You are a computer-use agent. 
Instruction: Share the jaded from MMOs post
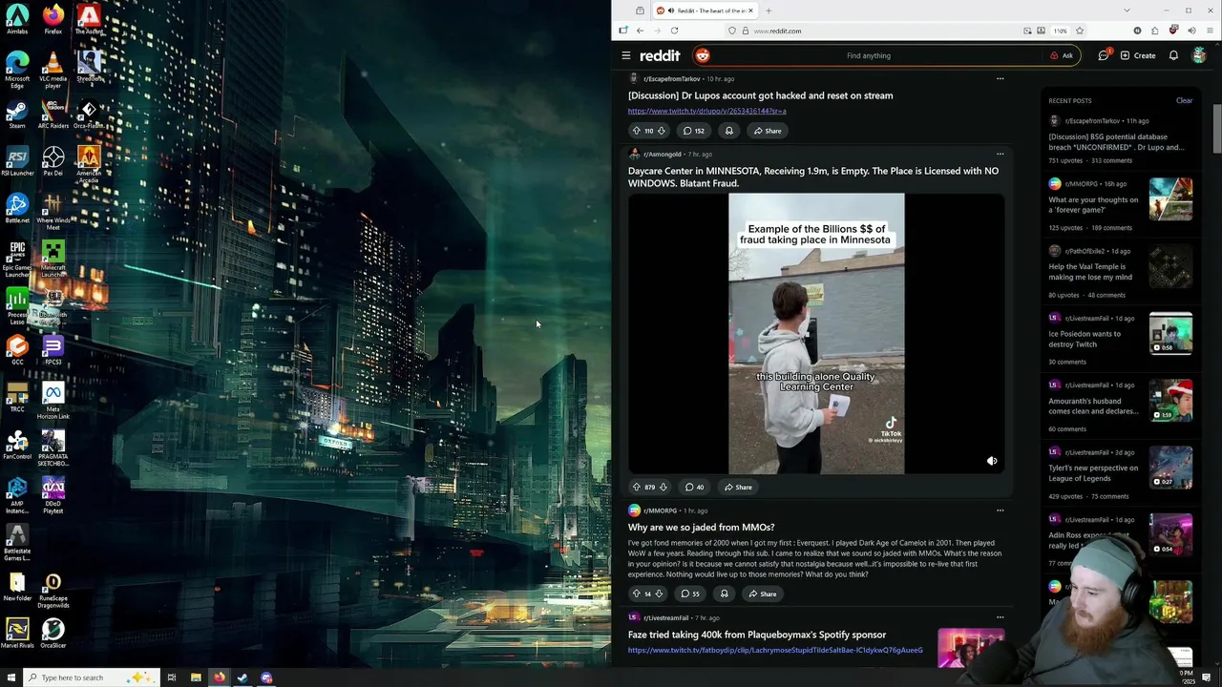point(763,593)
